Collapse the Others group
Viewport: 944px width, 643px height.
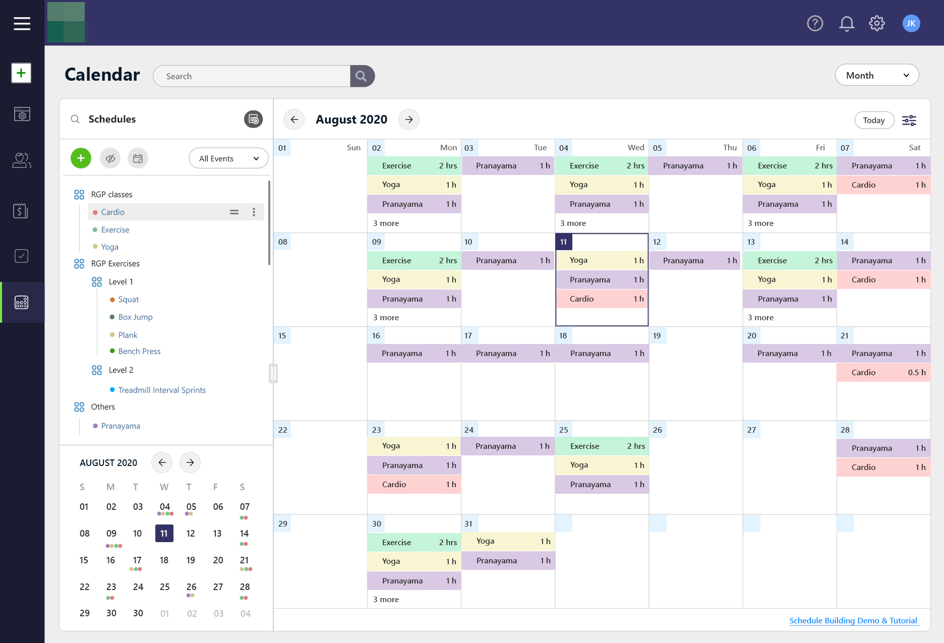79,407
